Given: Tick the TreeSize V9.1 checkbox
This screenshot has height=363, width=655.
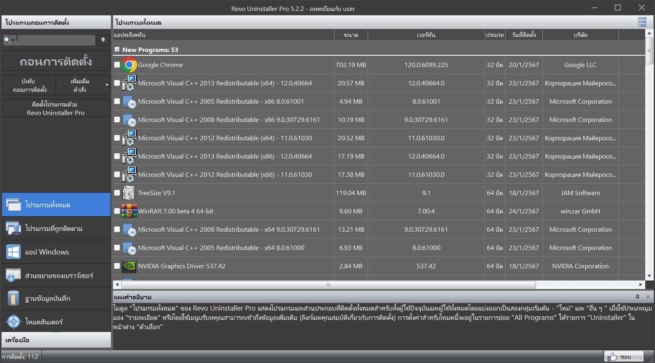Looking at the screenshot, I should pyautogui.click(x=117, y=193).
